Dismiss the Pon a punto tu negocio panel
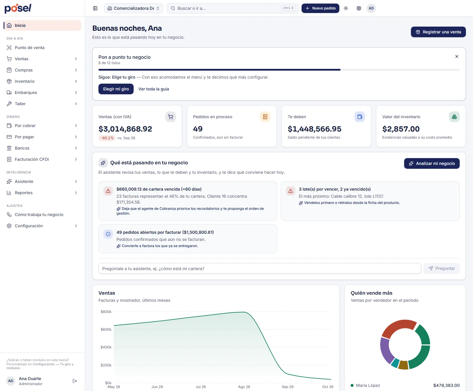 click(457, 56)
